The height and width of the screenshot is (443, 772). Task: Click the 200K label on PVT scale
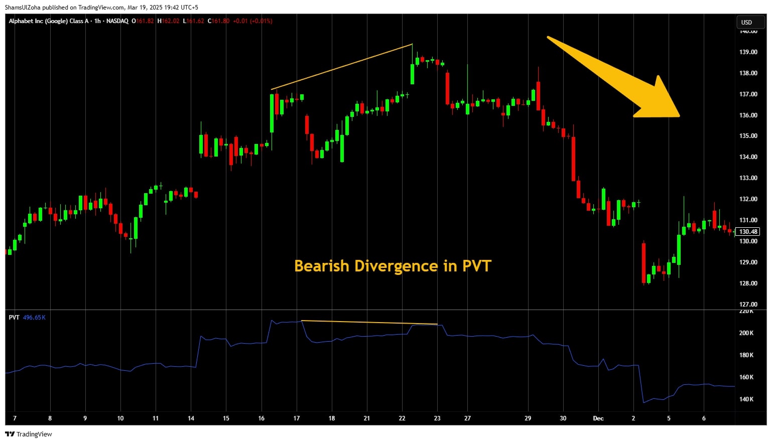(746, 333)
